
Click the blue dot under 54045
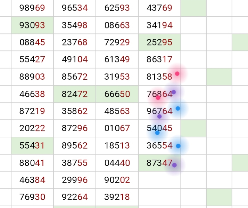pyautogui.click(x=157, y=133)
